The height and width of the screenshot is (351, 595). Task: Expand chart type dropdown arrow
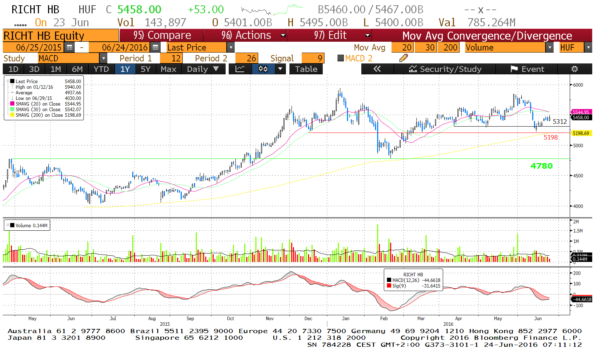pos(280,69)
